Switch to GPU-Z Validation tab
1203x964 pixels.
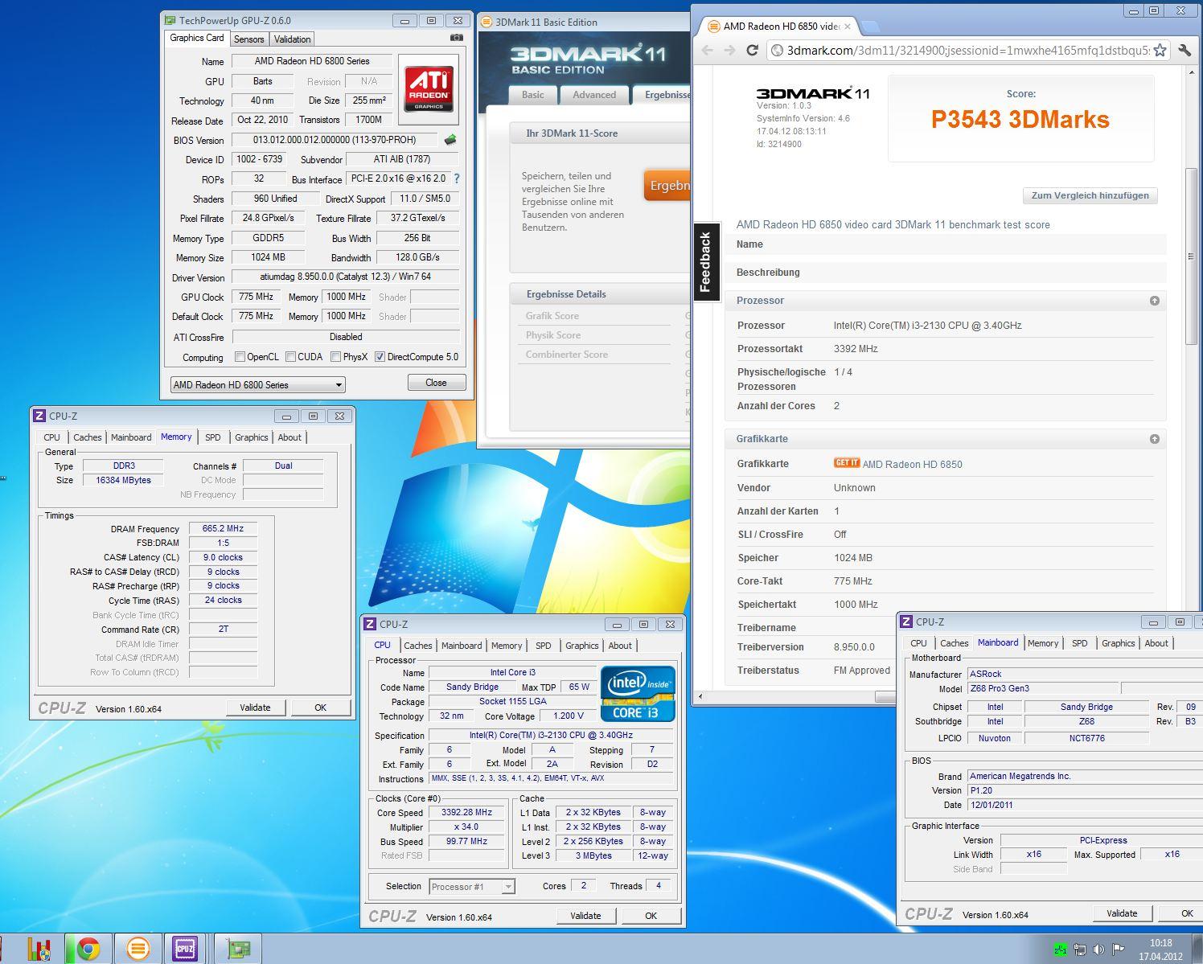(x=292, y=39)
